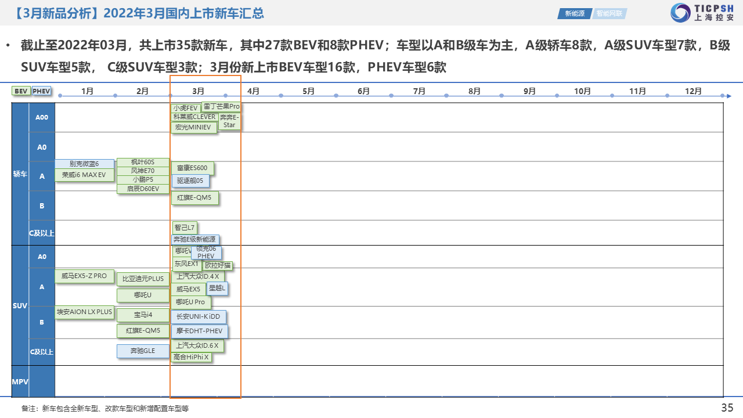The image size is (743, 418).
Task: Click the 长安UNI-K iDD box
Action: click(199, 316)
